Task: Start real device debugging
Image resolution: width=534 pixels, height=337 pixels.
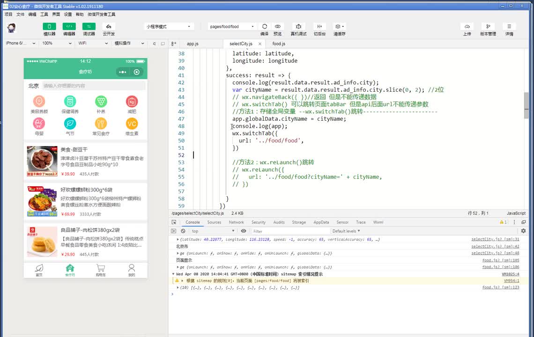Action: (x=298, y=27)
